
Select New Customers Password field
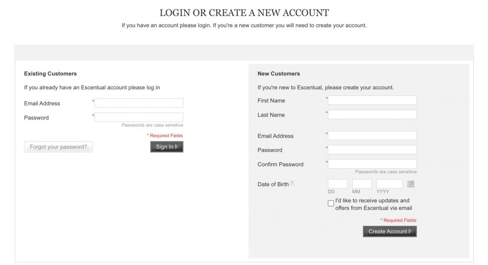tap(372, 150)
